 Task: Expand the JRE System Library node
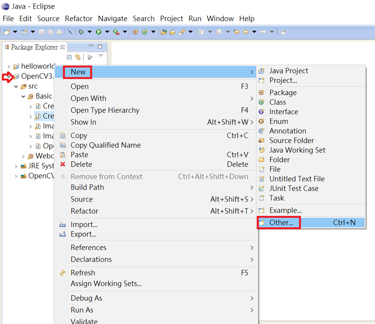(16, 166)
